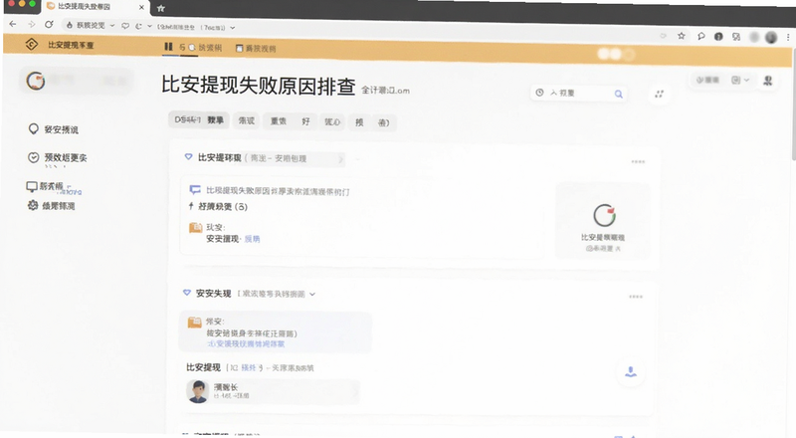Open dropdown at end of address text

pyautogui.click(x=233, y=28)
